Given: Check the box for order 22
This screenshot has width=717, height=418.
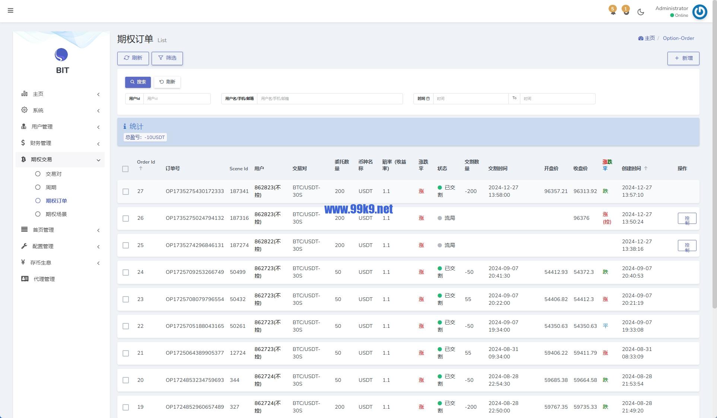Looking at the screenshot, I should coord(126,326).
